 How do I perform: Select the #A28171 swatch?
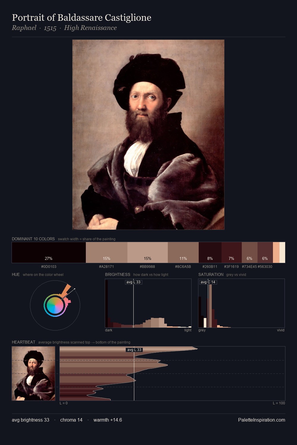click(107, 252)
